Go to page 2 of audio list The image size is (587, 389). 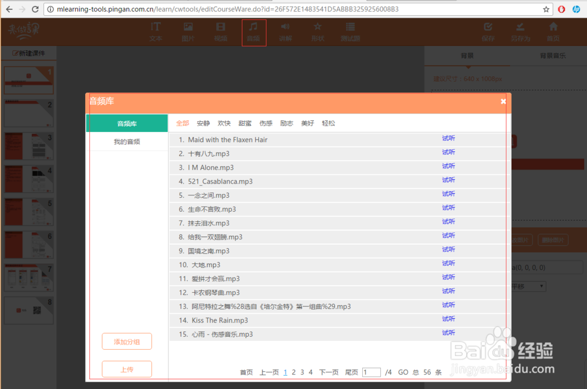tap(293, 372)
